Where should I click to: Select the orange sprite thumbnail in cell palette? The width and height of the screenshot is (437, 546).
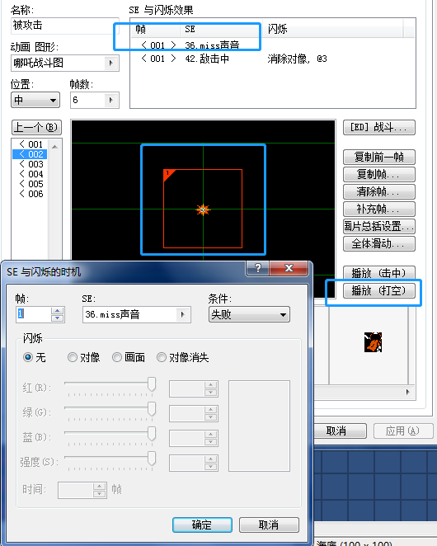tap(373, 342)
